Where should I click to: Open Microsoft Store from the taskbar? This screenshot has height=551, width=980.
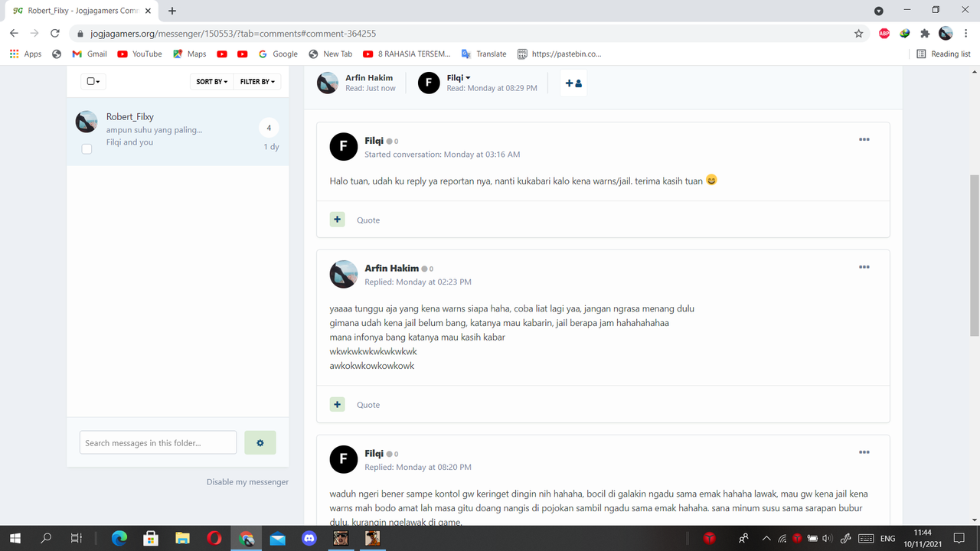[151, 539]
